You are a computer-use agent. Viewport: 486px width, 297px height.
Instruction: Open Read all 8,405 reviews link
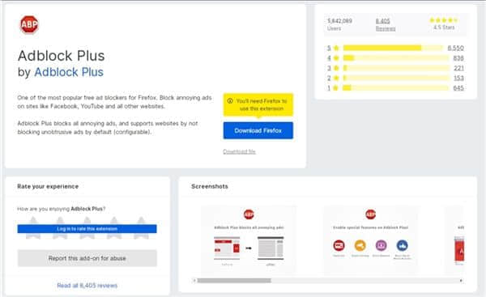pyautogui.click(x=87, y=286)
